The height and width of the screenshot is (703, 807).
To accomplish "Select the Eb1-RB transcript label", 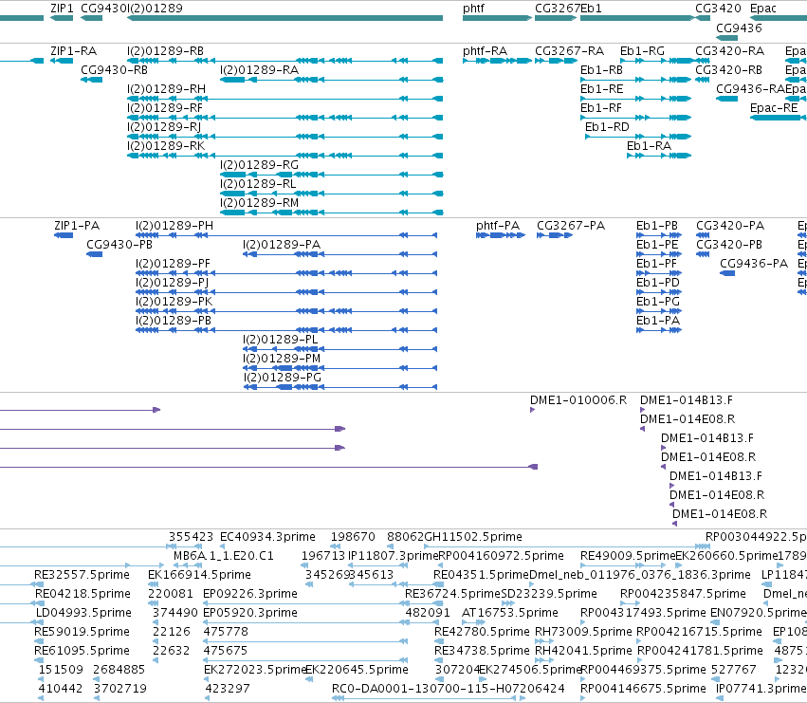I will (x=601, y=70).
